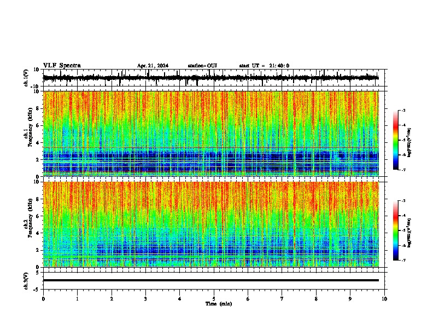The image size is (433, 335).
Task: Click the time axis tick 2
Action: 112,299
